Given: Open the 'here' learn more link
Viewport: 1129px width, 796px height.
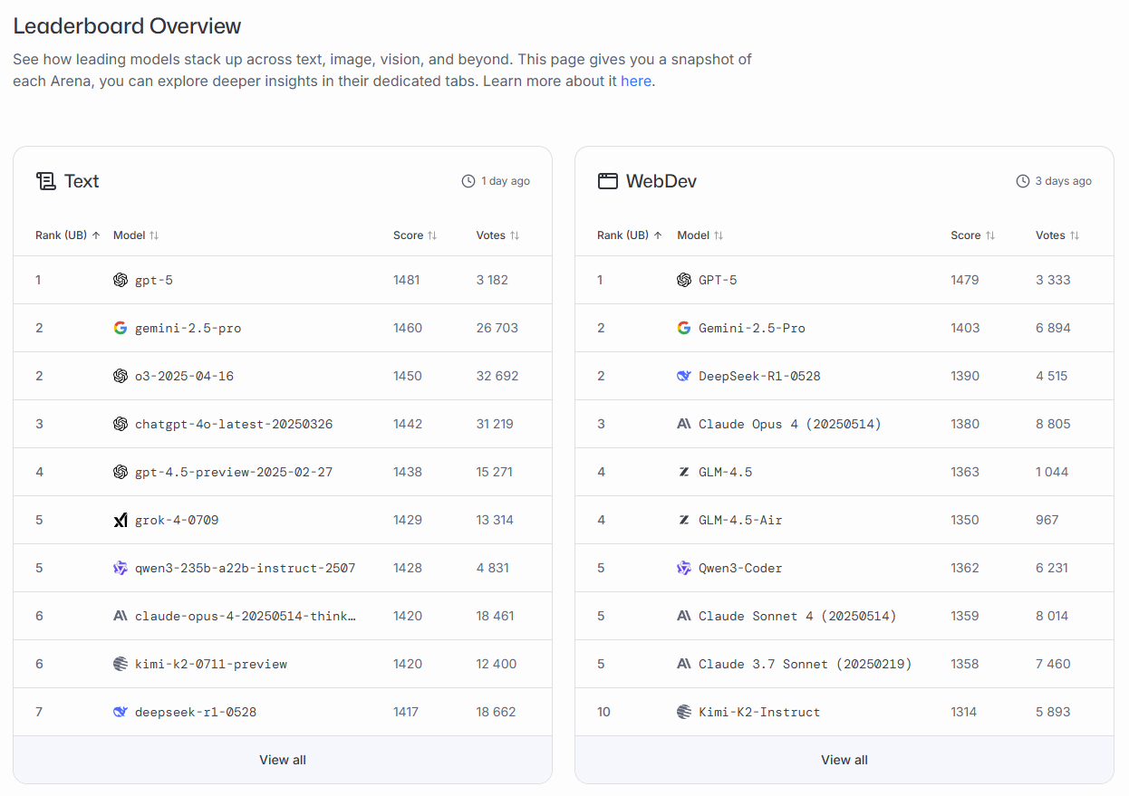Looking at the screenshot, I should (x=635, y=82).
